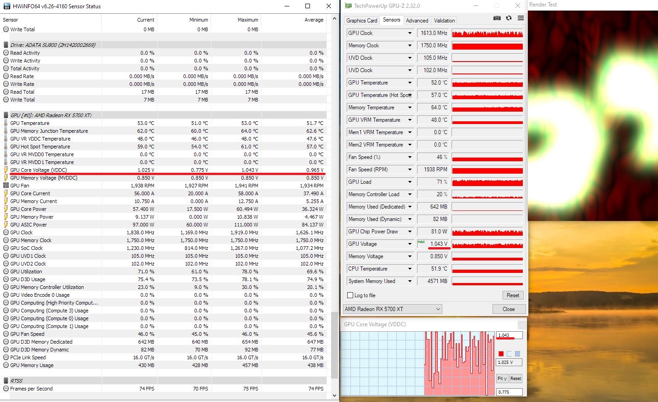This screenshot has width=658, height=402.
Task: Click lightning icon for GPU Memory Voltage (MVDDC)
Action: pyautogui.click(x=6, y=178)
